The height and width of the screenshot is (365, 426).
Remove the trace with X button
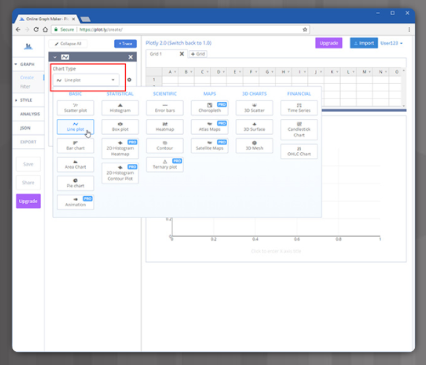coord(131,57)
